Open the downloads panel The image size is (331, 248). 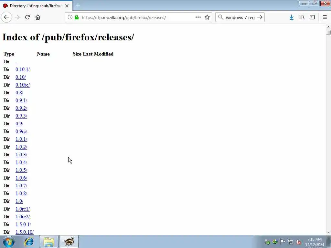tap(292, 17)
